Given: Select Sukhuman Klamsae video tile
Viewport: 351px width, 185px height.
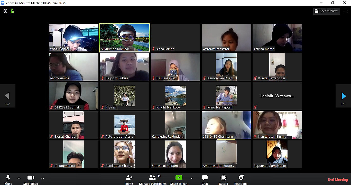Looking at the screenshot, I should pos(125,38).
